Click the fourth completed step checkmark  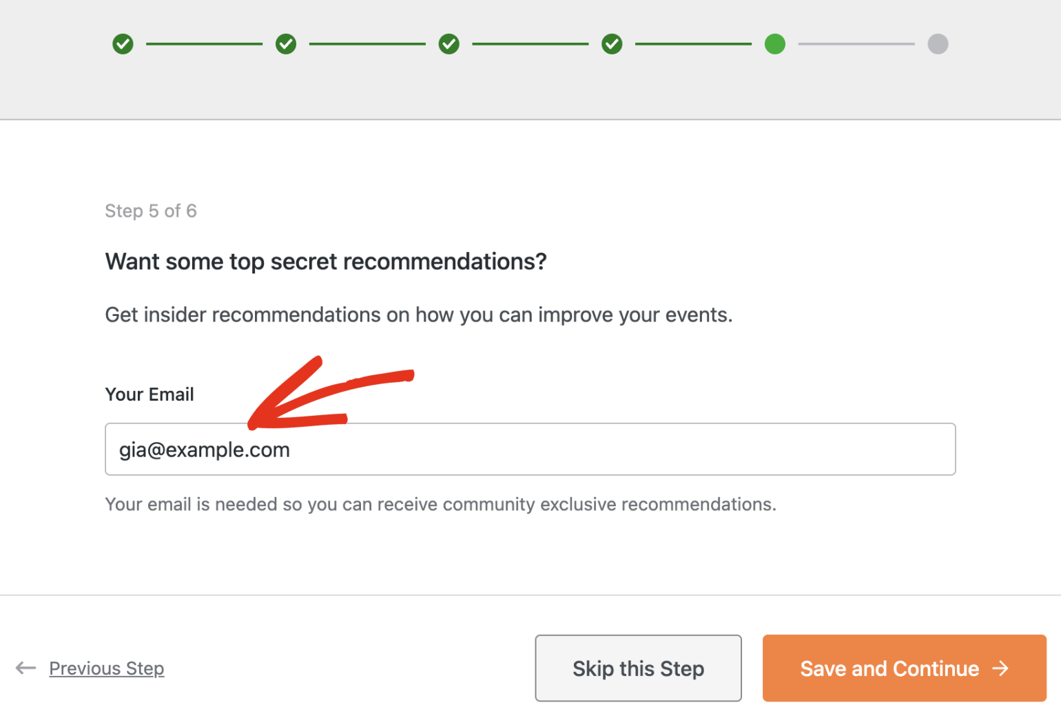point(612,44)
